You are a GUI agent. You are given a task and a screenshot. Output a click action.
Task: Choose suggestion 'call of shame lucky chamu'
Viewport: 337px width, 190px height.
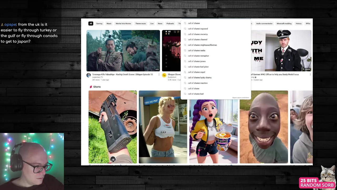pyautogui.click(x=216, y=78)
